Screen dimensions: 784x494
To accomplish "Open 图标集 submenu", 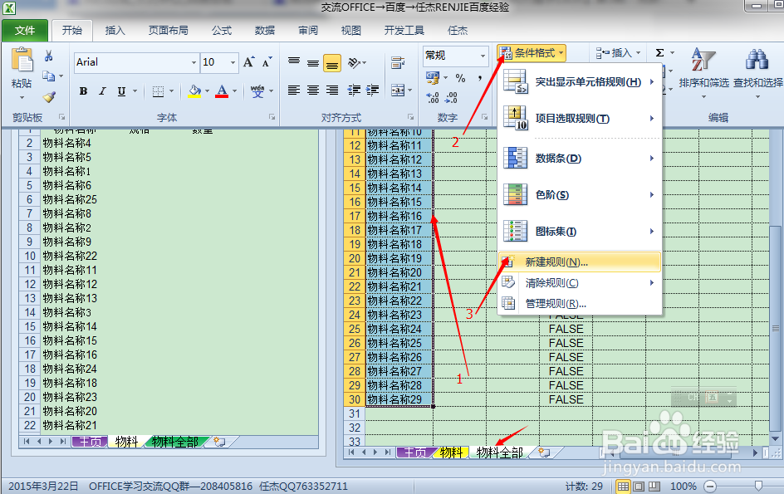I will (580, 231).
